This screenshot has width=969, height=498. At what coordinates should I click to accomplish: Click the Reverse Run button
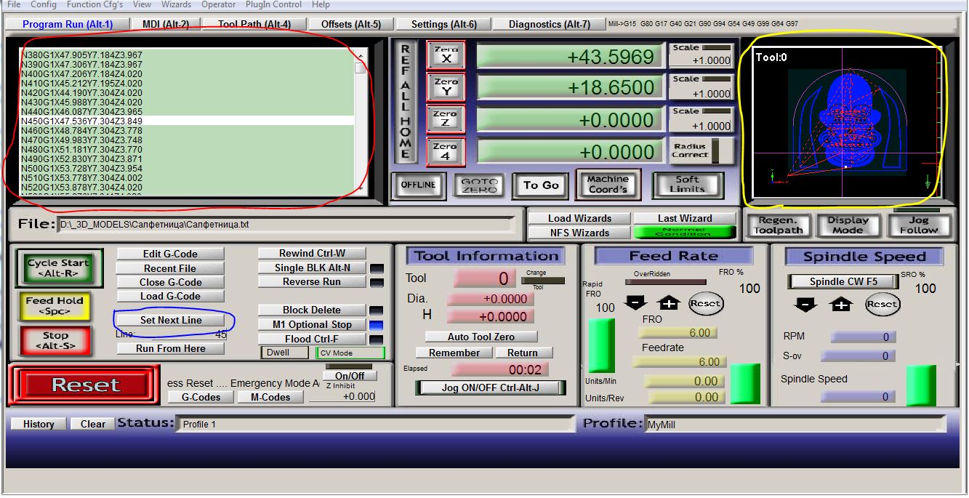[x=312, y=281]
